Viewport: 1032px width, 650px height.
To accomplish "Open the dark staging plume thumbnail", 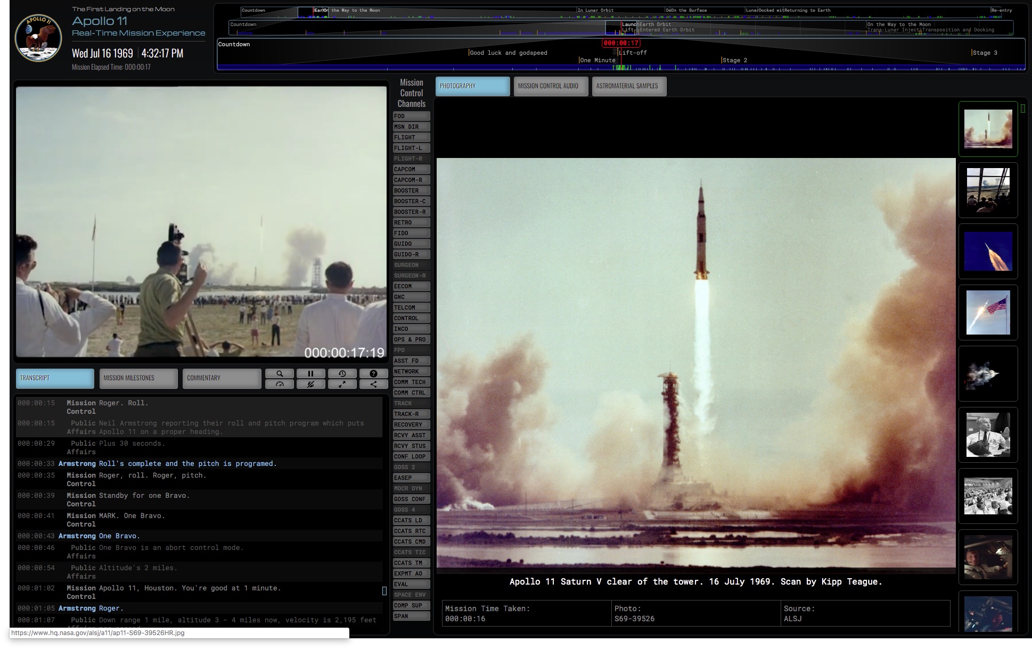I will (988, 373).
